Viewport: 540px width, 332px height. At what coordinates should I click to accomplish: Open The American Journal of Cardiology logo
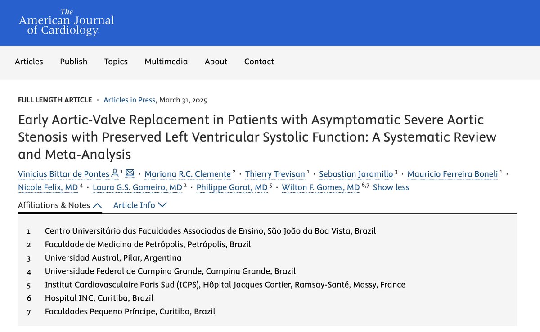[66, 23]
